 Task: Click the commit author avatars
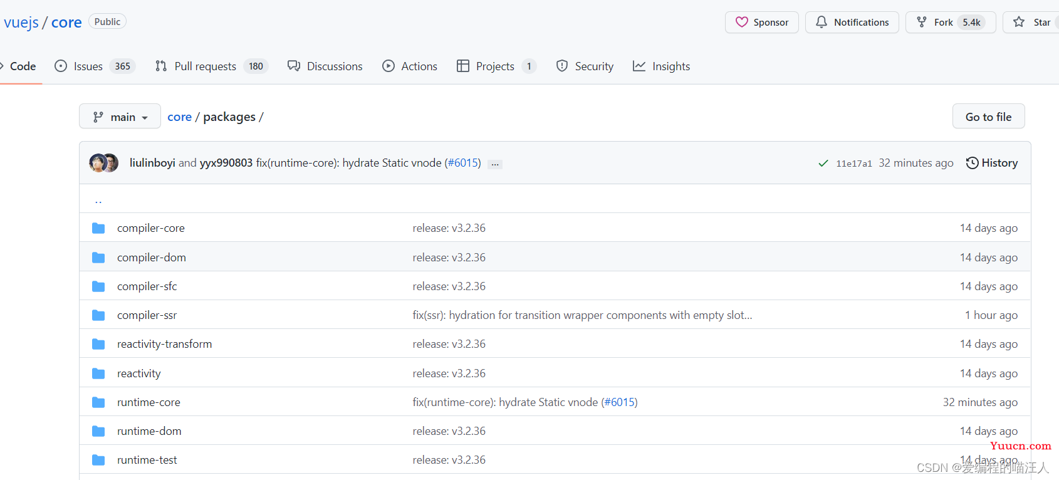pos(104,163)
